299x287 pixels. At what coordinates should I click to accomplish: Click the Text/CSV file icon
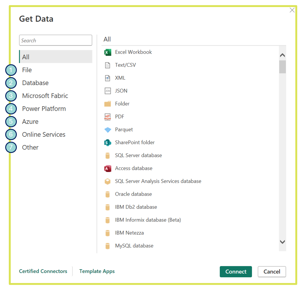(x=107, y=65)
